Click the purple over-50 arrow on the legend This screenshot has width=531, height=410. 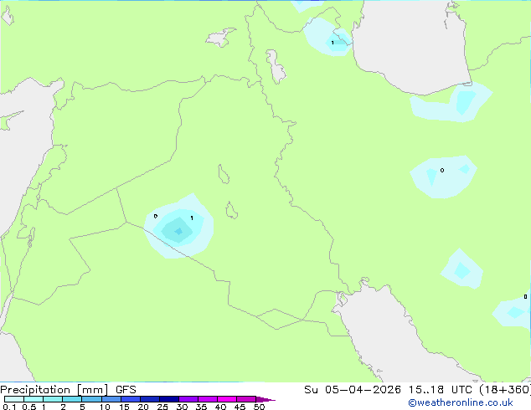[265, 399]
